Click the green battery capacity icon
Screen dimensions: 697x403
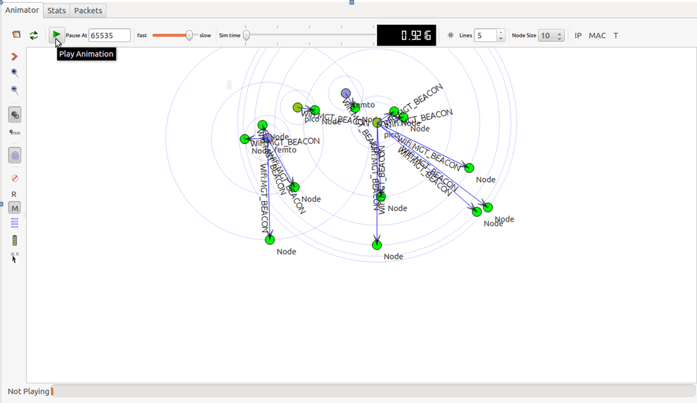coord(14,241)
